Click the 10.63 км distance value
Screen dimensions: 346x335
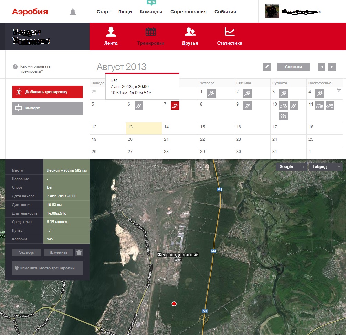coord(54,205)
